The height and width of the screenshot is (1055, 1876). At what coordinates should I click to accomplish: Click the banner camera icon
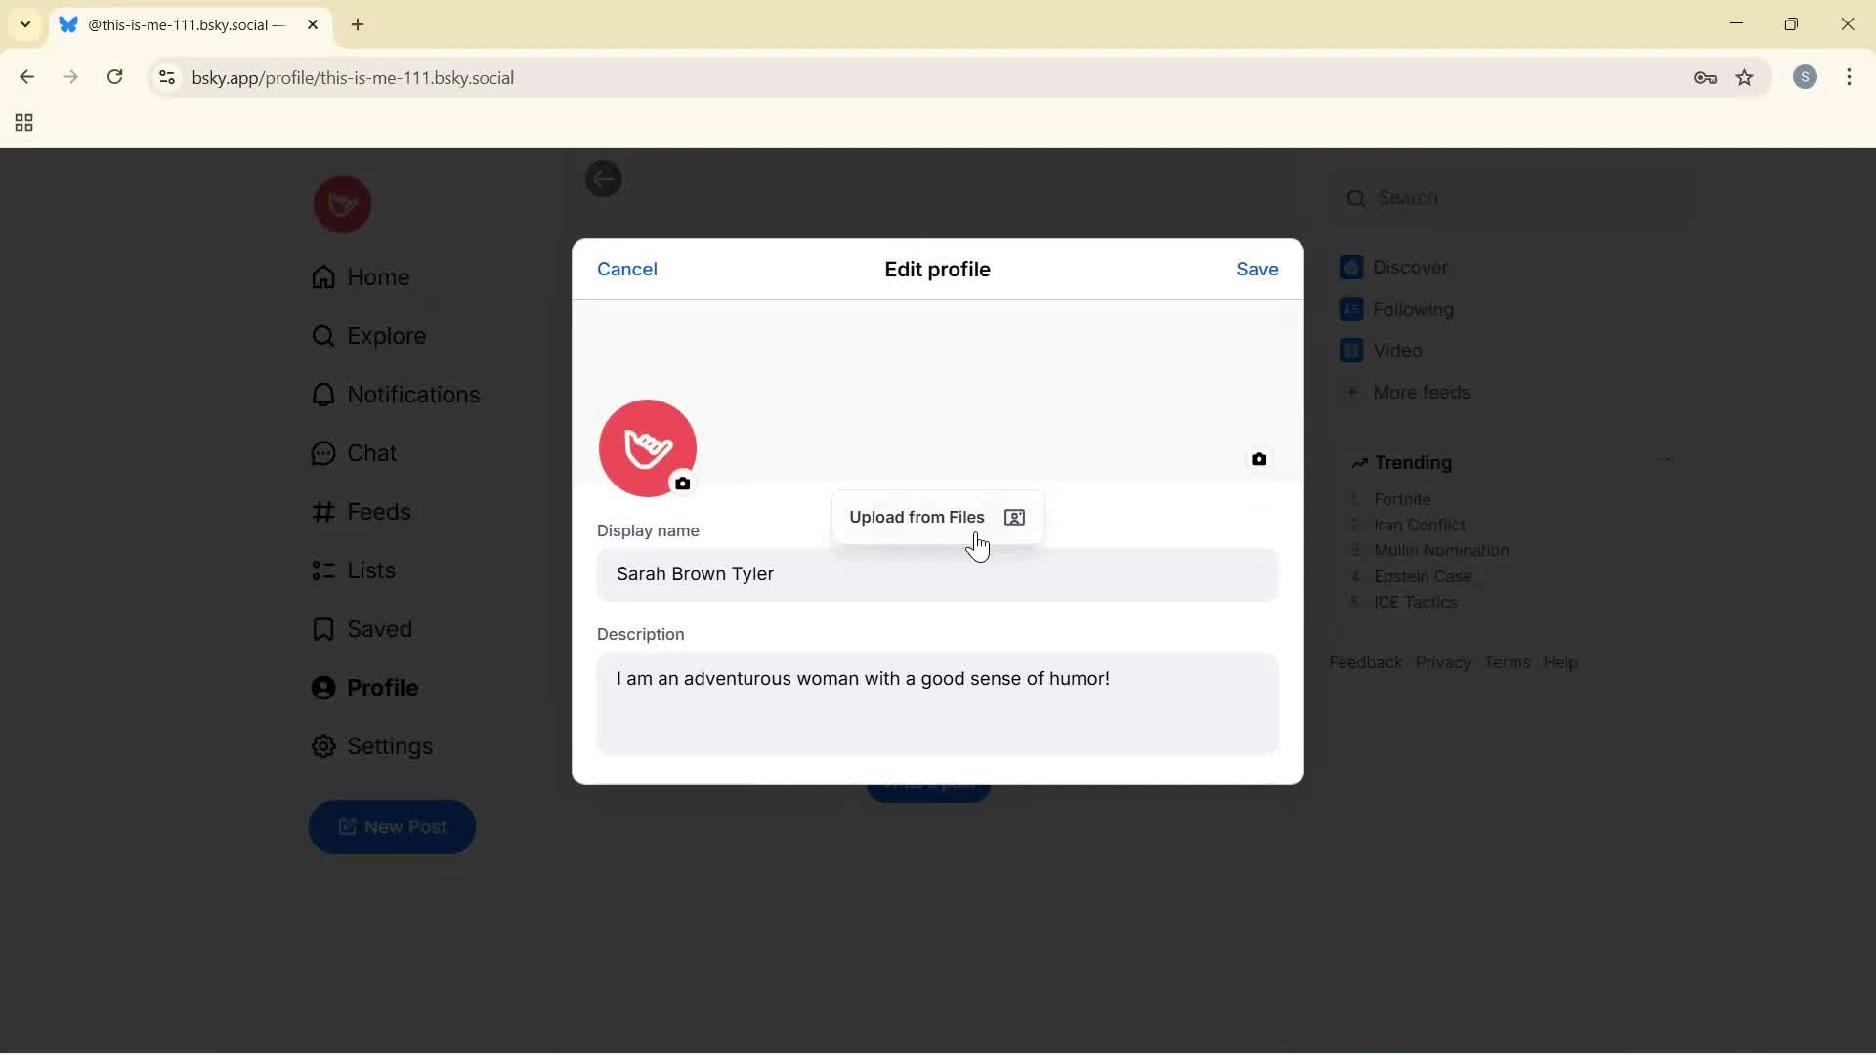[1259, 458]
